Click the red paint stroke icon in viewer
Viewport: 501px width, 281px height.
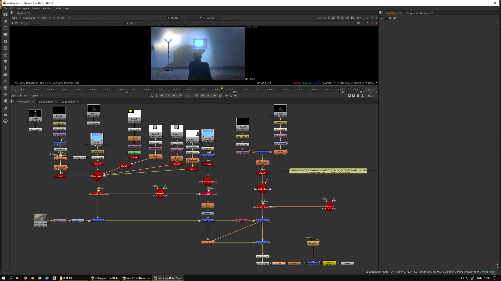[373, 23]
